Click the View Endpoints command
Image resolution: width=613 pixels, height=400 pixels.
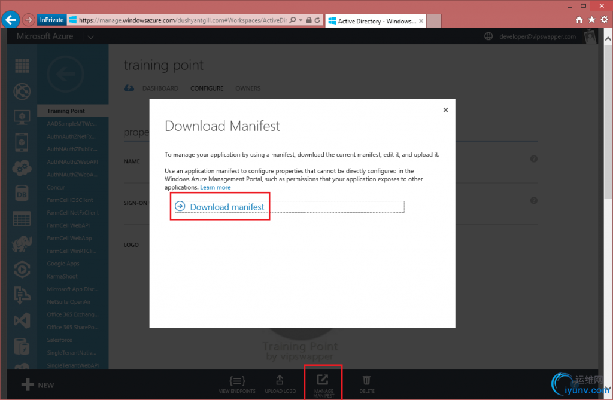point(237,384)
